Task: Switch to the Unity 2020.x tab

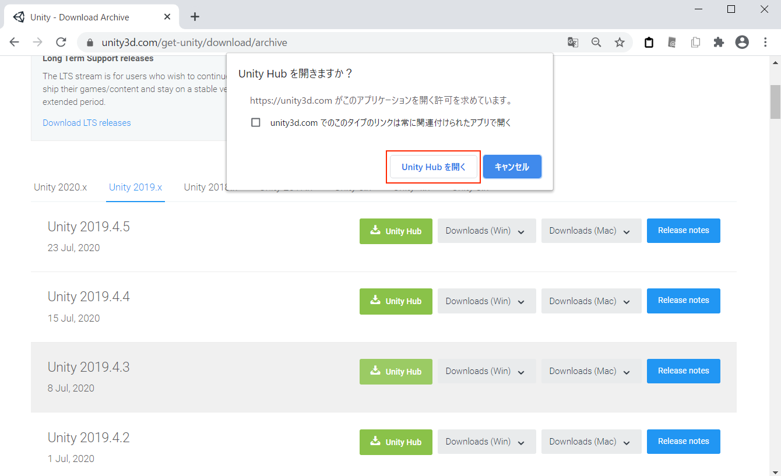Action: click(61, 188)
